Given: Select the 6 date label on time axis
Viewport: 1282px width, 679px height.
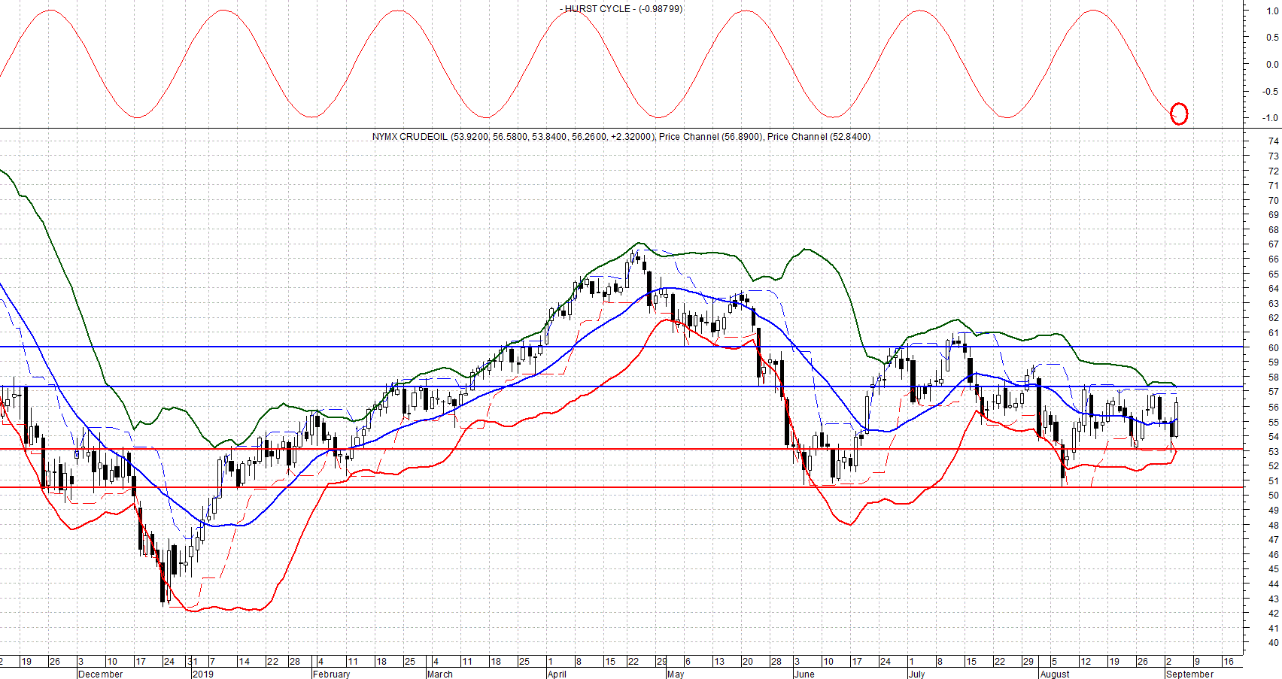Looking at the screenshot, I should click(x=688, y=662).
